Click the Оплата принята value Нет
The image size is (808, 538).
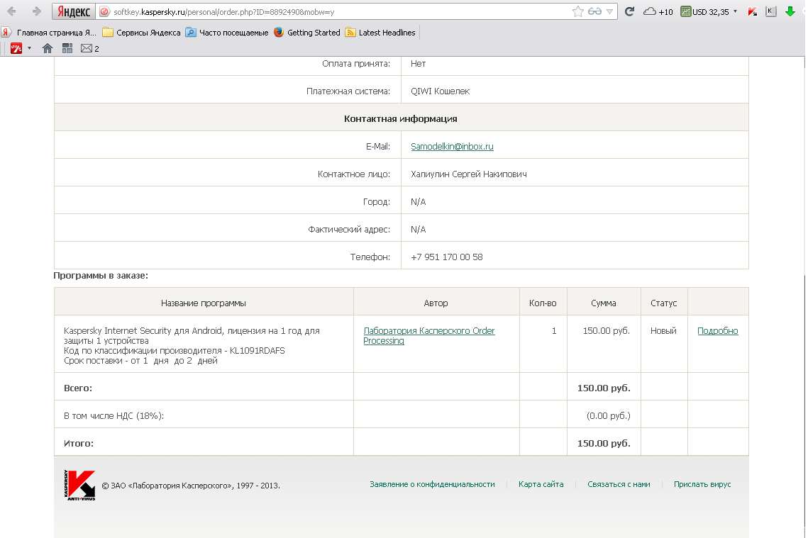tap(418, 63)
